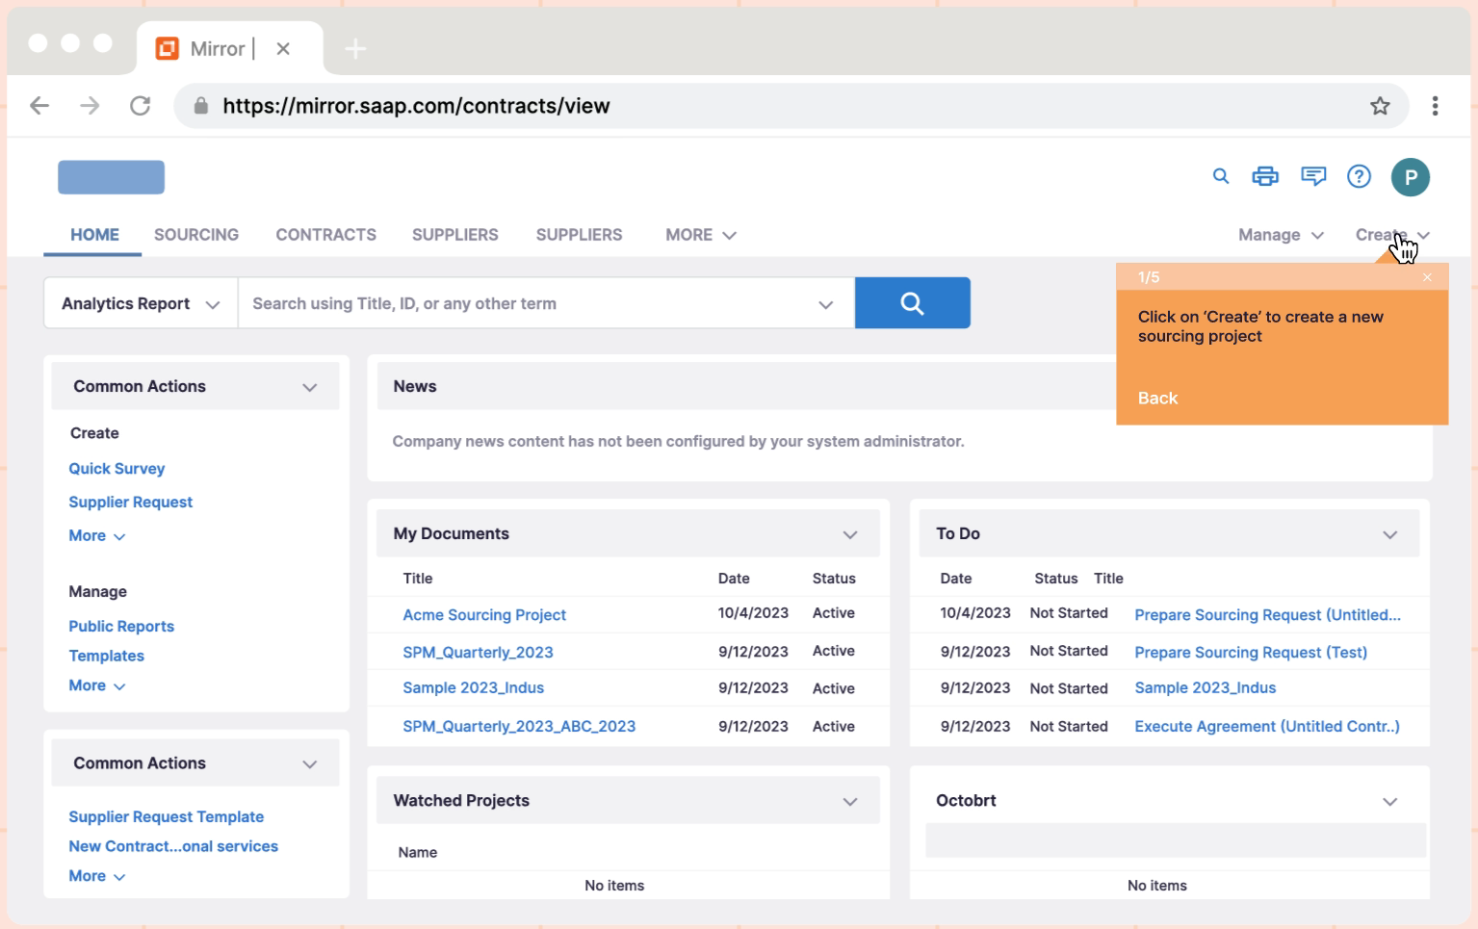Screen dimensions: 1478x929
Task: Click the blue search button
Action: coord(912,303)
